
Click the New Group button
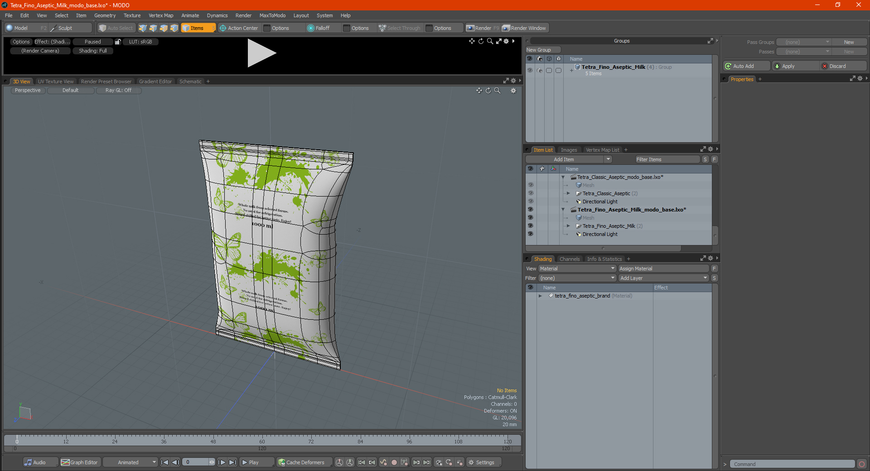pos(543,50)
